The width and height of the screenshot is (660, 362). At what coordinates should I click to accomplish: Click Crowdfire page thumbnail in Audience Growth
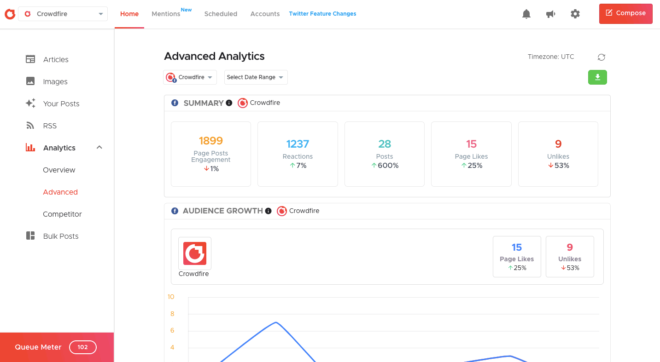[x=195, y=253]
